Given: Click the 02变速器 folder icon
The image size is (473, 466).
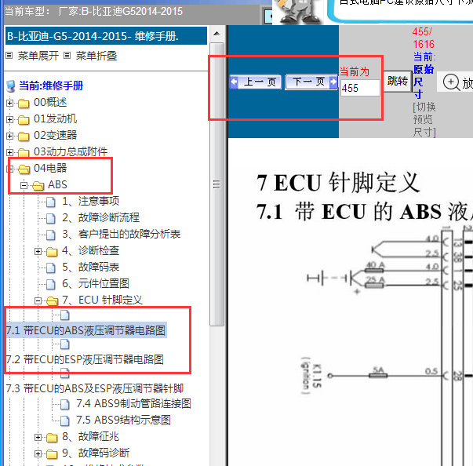Looking at the screenshot, I should [x=24, y=137].
